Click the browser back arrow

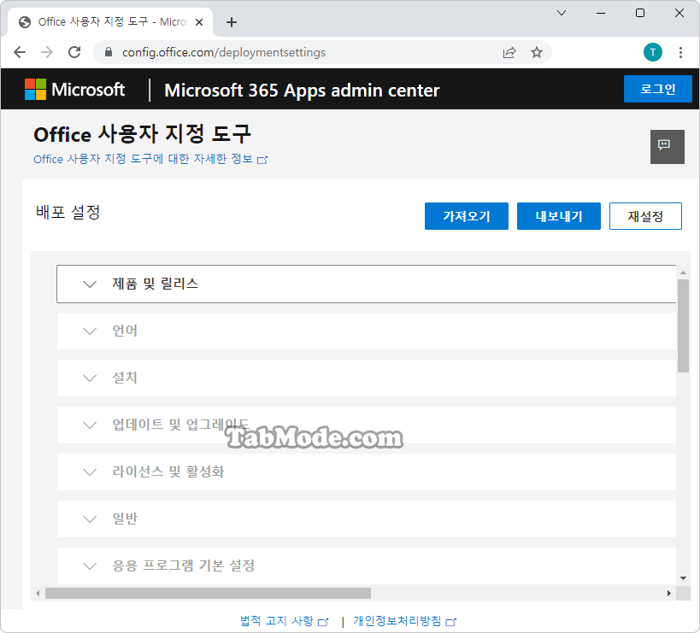pos(20,53)
